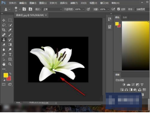The height and width of the screenshot is (113, 150).
Task: Open the toolbox red background color picker
Action: pos(9,79)
